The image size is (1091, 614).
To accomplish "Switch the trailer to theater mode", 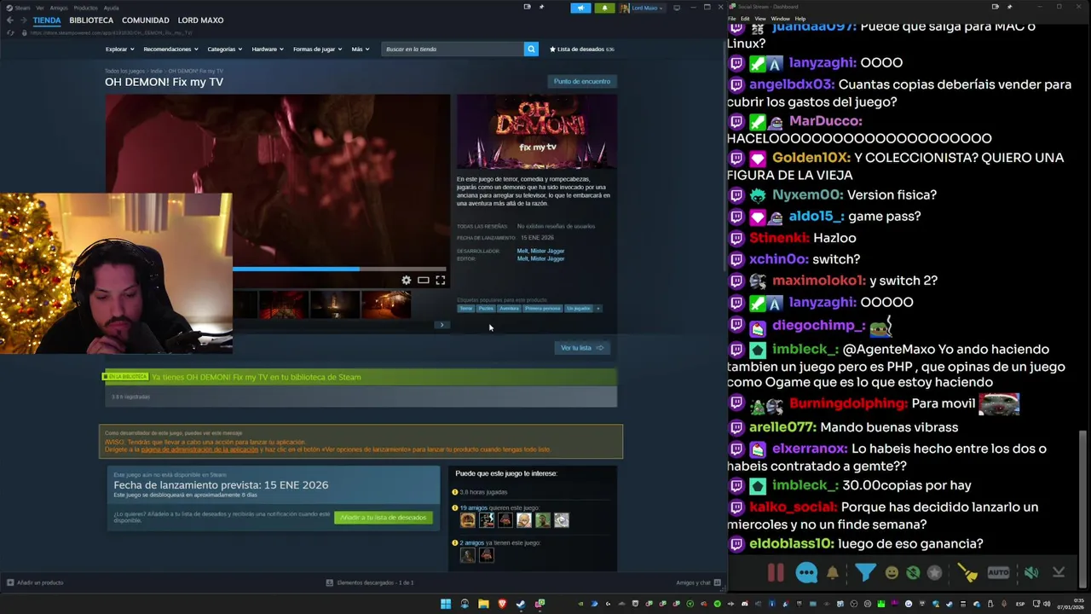I will pyautogui.click(x=423, y=280).
